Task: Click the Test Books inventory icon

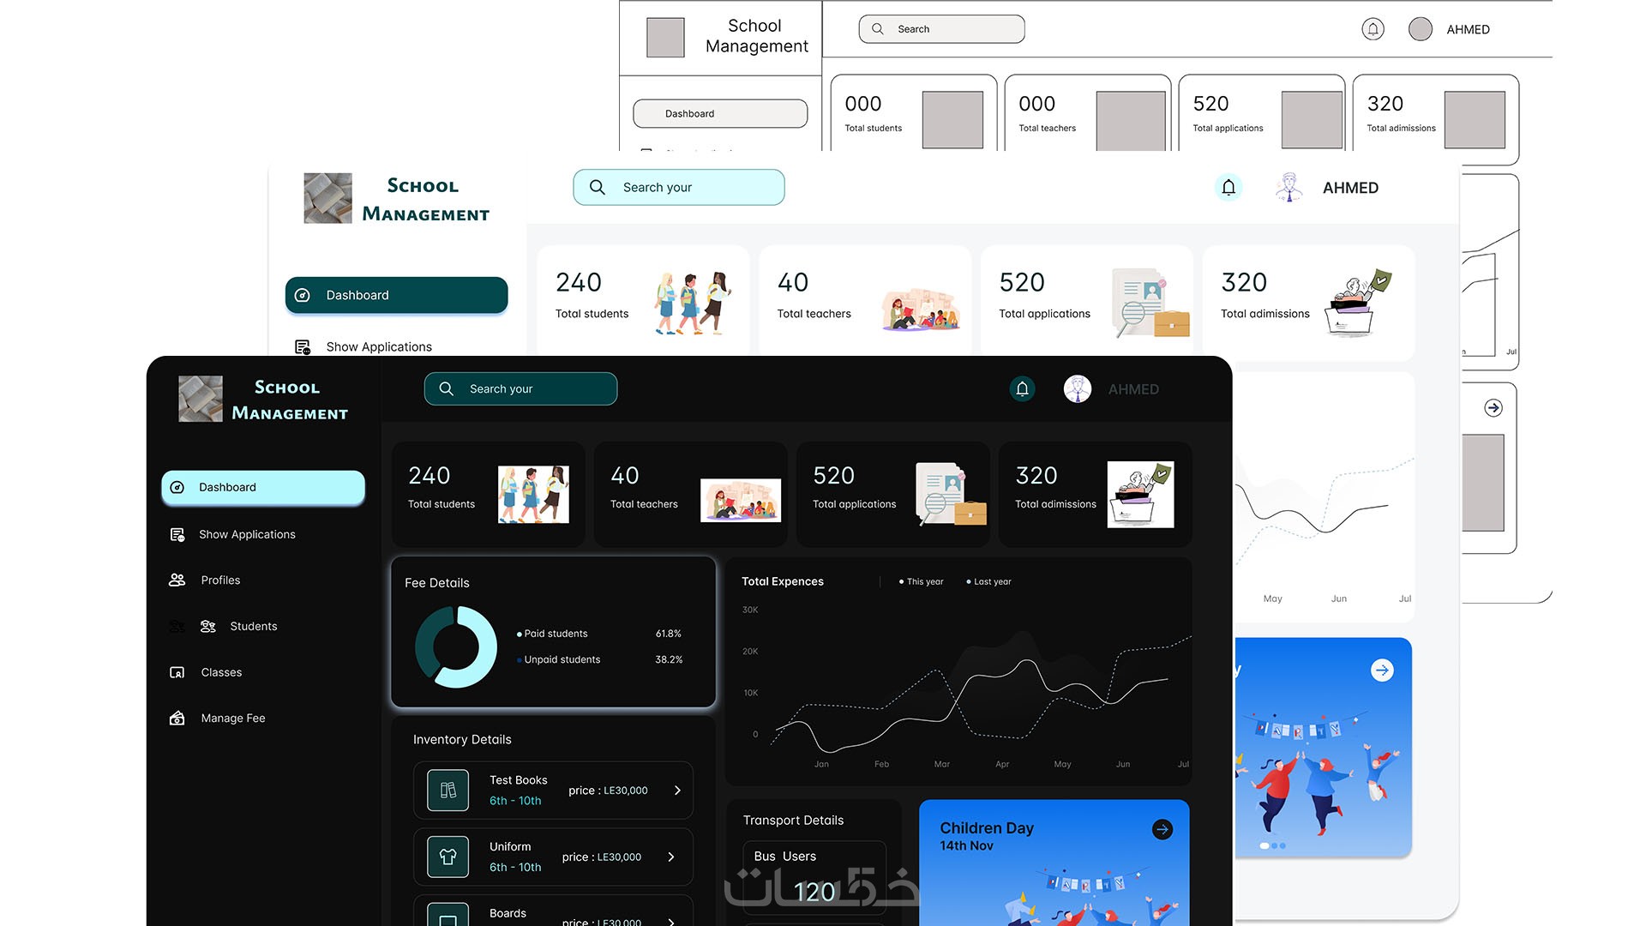Action: coord(448,791)
